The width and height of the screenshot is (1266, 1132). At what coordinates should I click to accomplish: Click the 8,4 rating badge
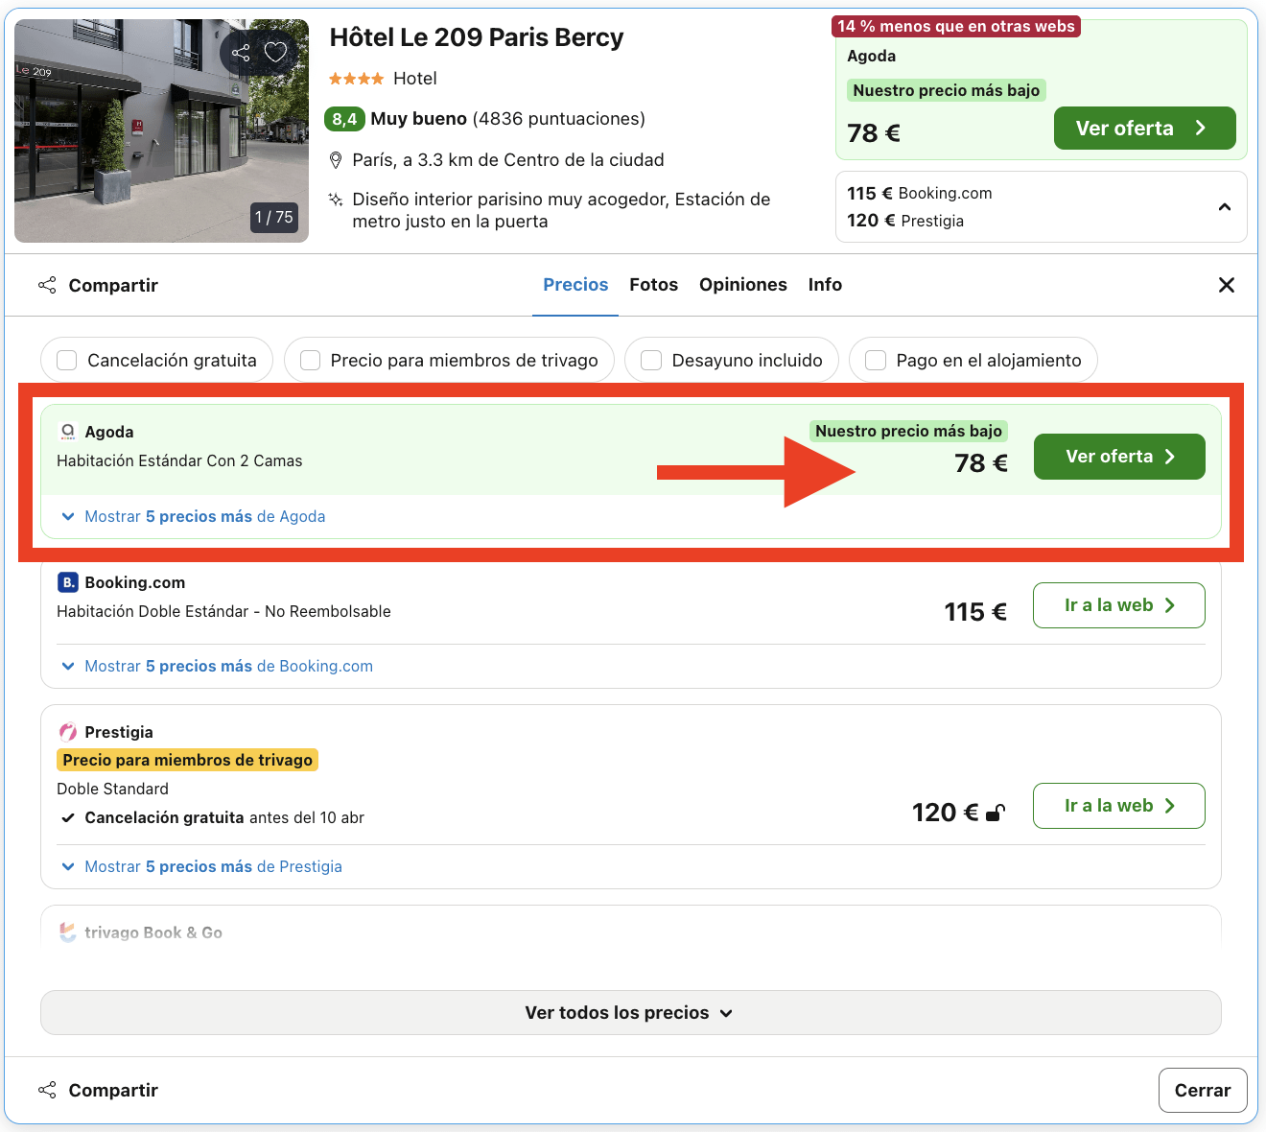[344, 119]
